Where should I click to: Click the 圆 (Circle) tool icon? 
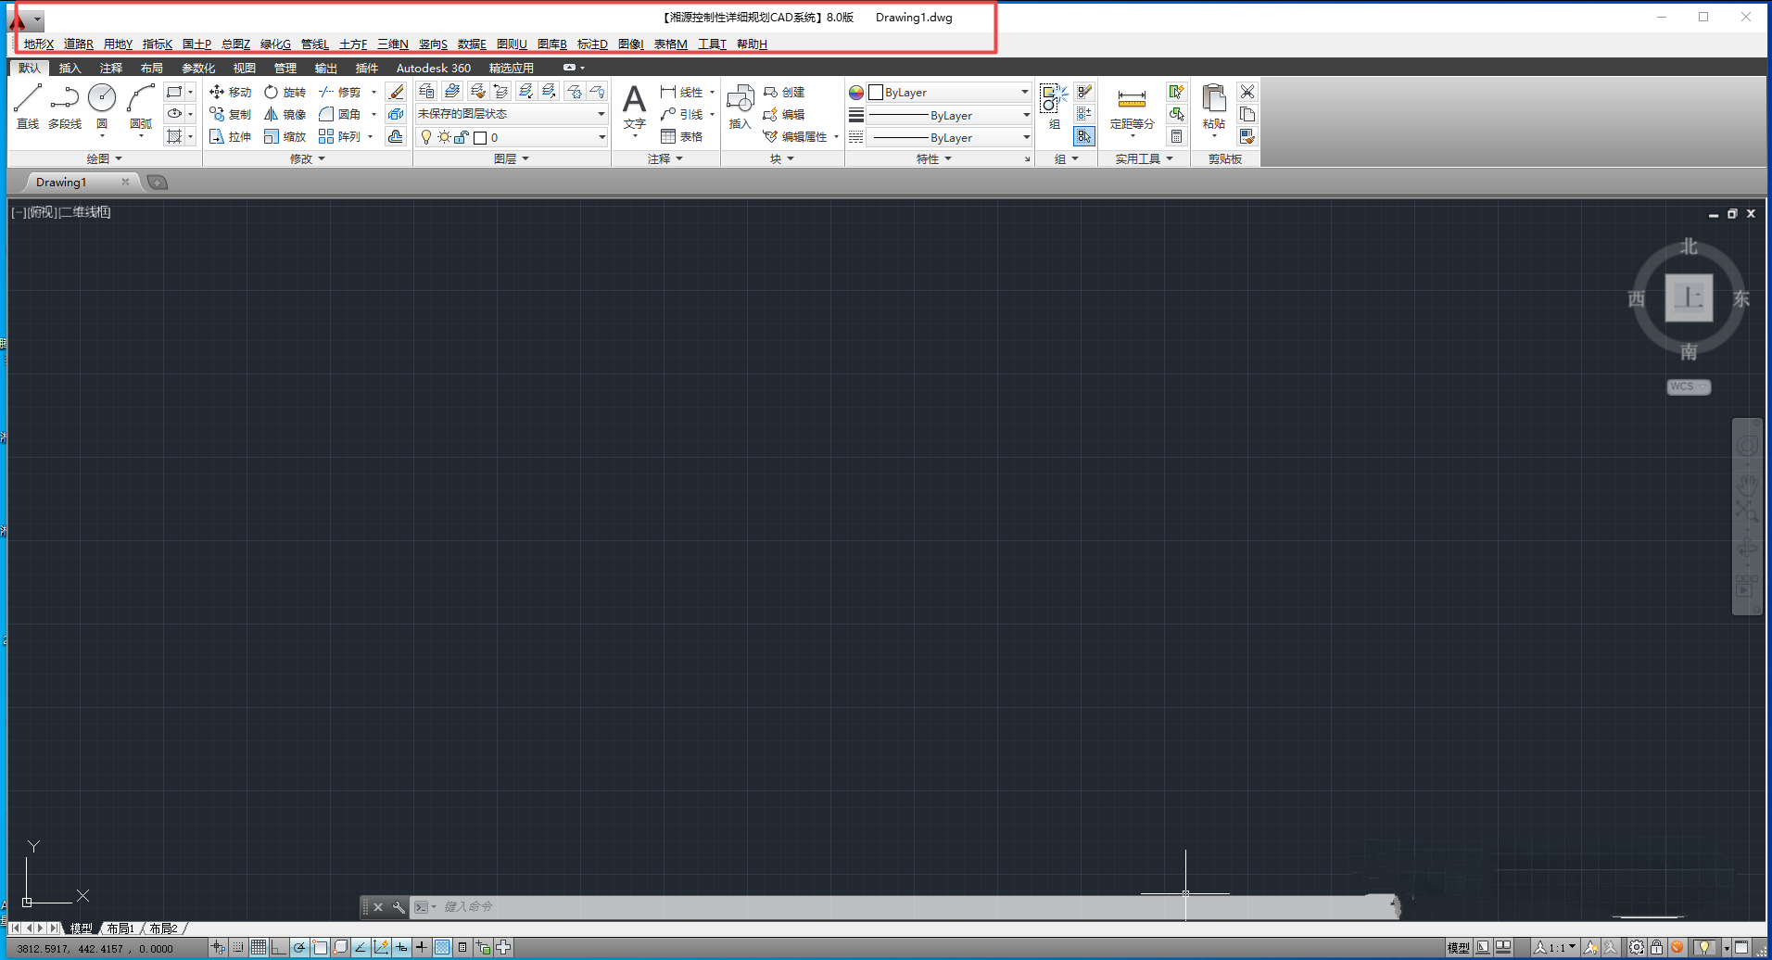(102, 98)
